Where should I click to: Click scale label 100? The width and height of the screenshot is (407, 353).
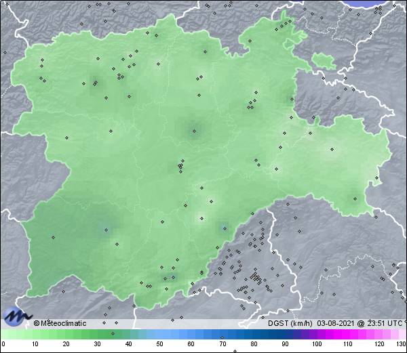317,344
